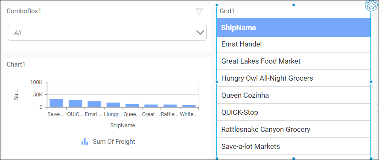The image size is (379, 160).
Task: Click the ComboBox1 filter funnel icon
Action: [x=199, y=12]
